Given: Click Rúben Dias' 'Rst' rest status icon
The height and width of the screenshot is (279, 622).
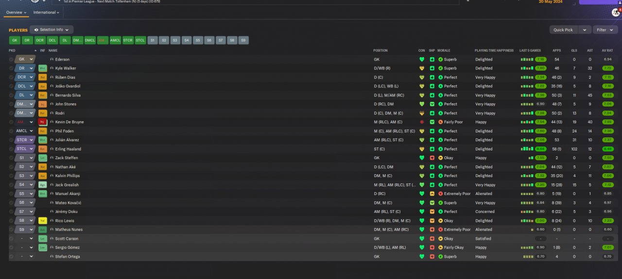Looking at the screenshot, I should (42, 77).
